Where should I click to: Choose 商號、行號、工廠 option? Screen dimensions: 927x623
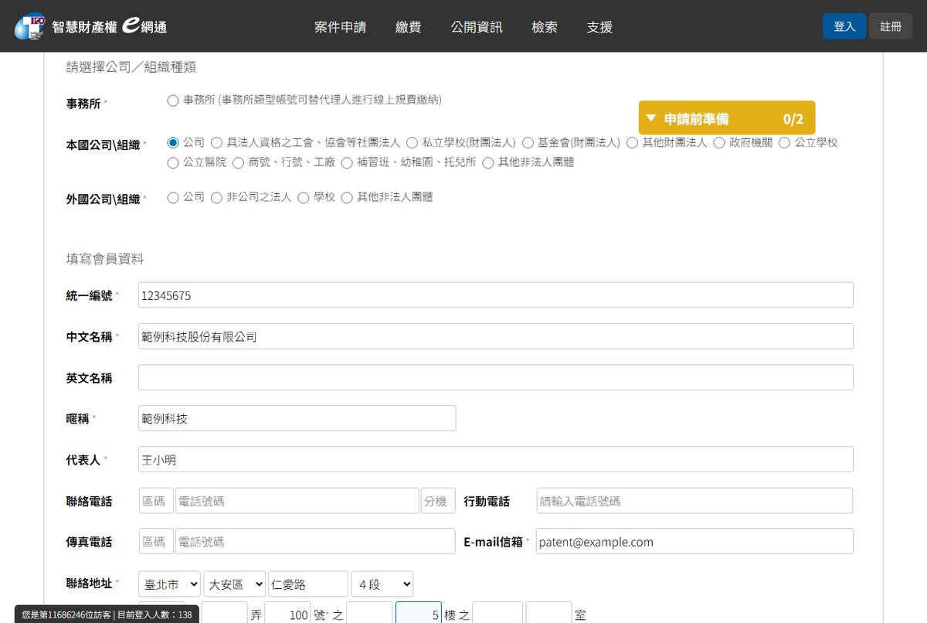tap(238, 163)
